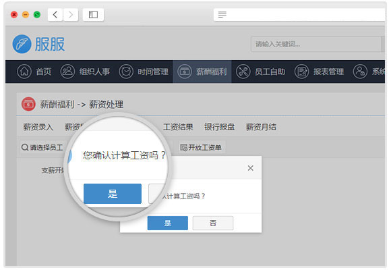Click 否 to cancel calculation

pos(213,223)
